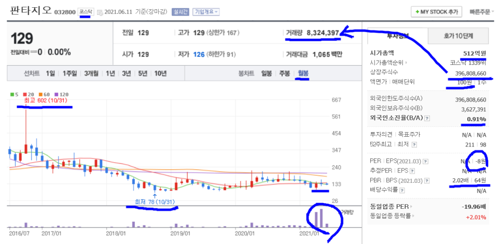Click the stock name 판타지오
501x244 pixels.
pyautogui.click(x=31, y=11)
